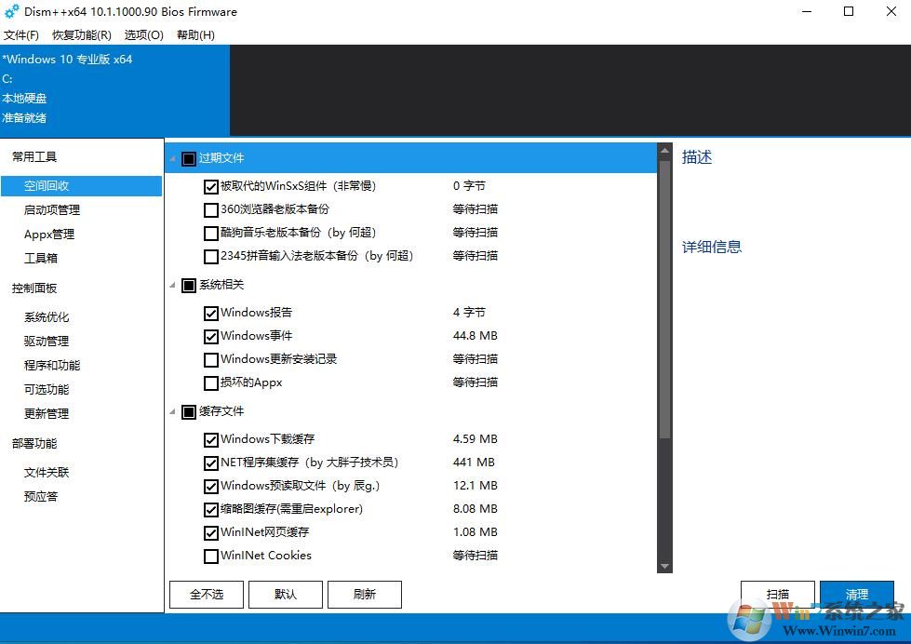Toggle the 系统相关 group checkbox
Image resolution: width=911 pixels, height=644 pixels.
click(x=189, y=286)
